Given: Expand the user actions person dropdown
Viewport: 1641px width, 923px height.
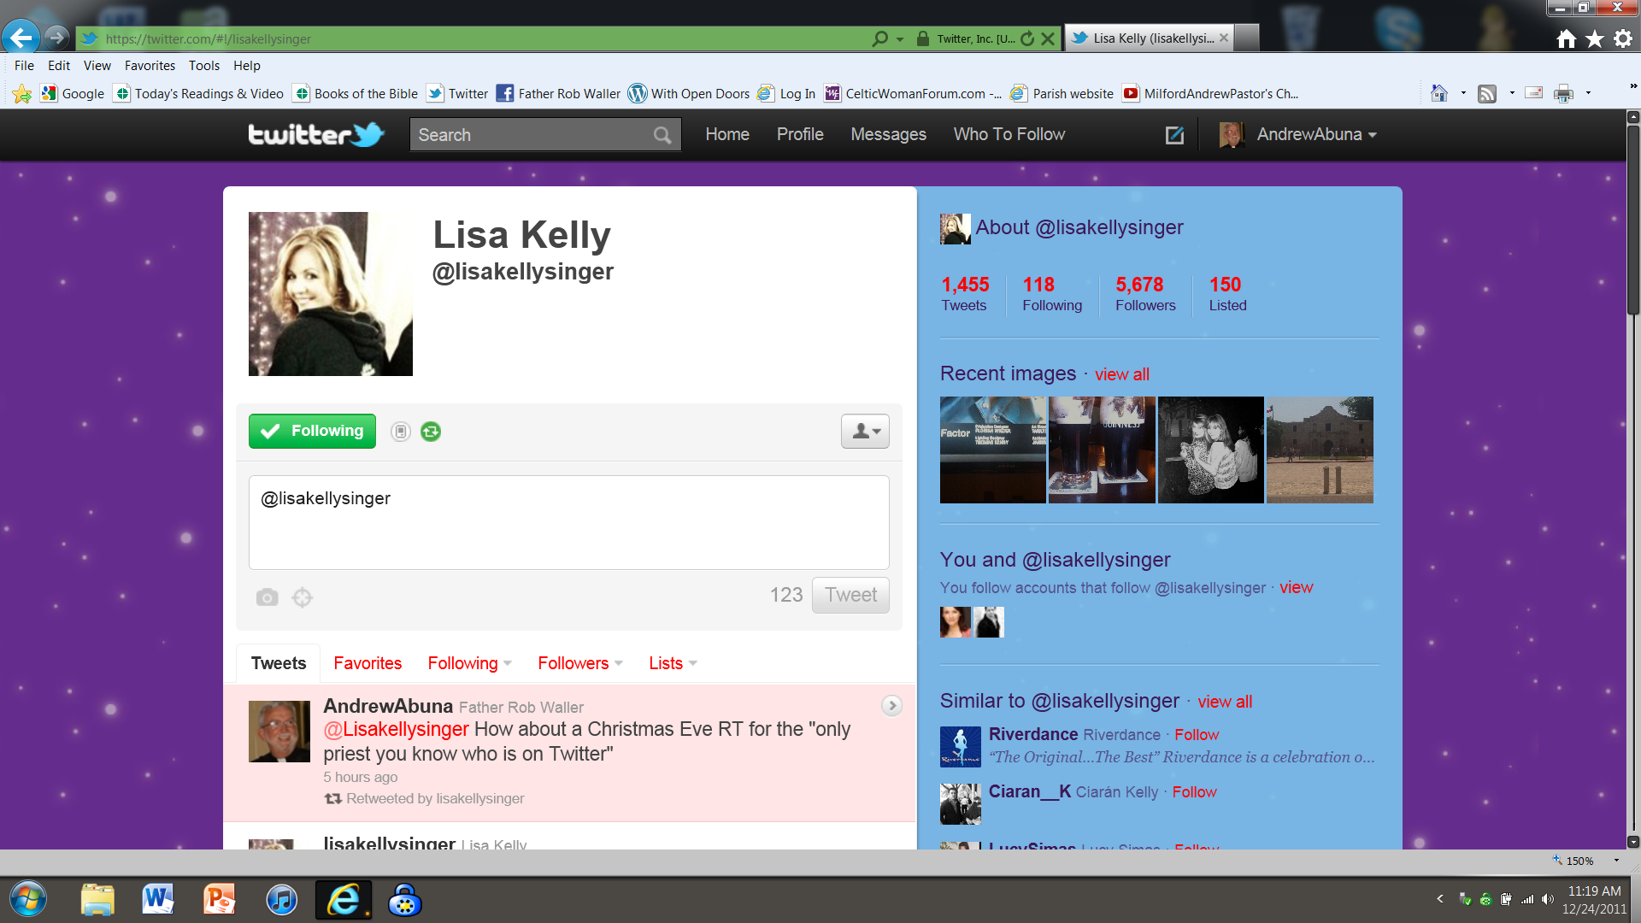Looking at the screenshot, I should pos(864,432).
